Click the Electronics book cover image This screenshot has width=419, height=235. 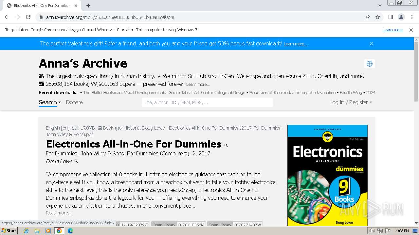point(327,175)
